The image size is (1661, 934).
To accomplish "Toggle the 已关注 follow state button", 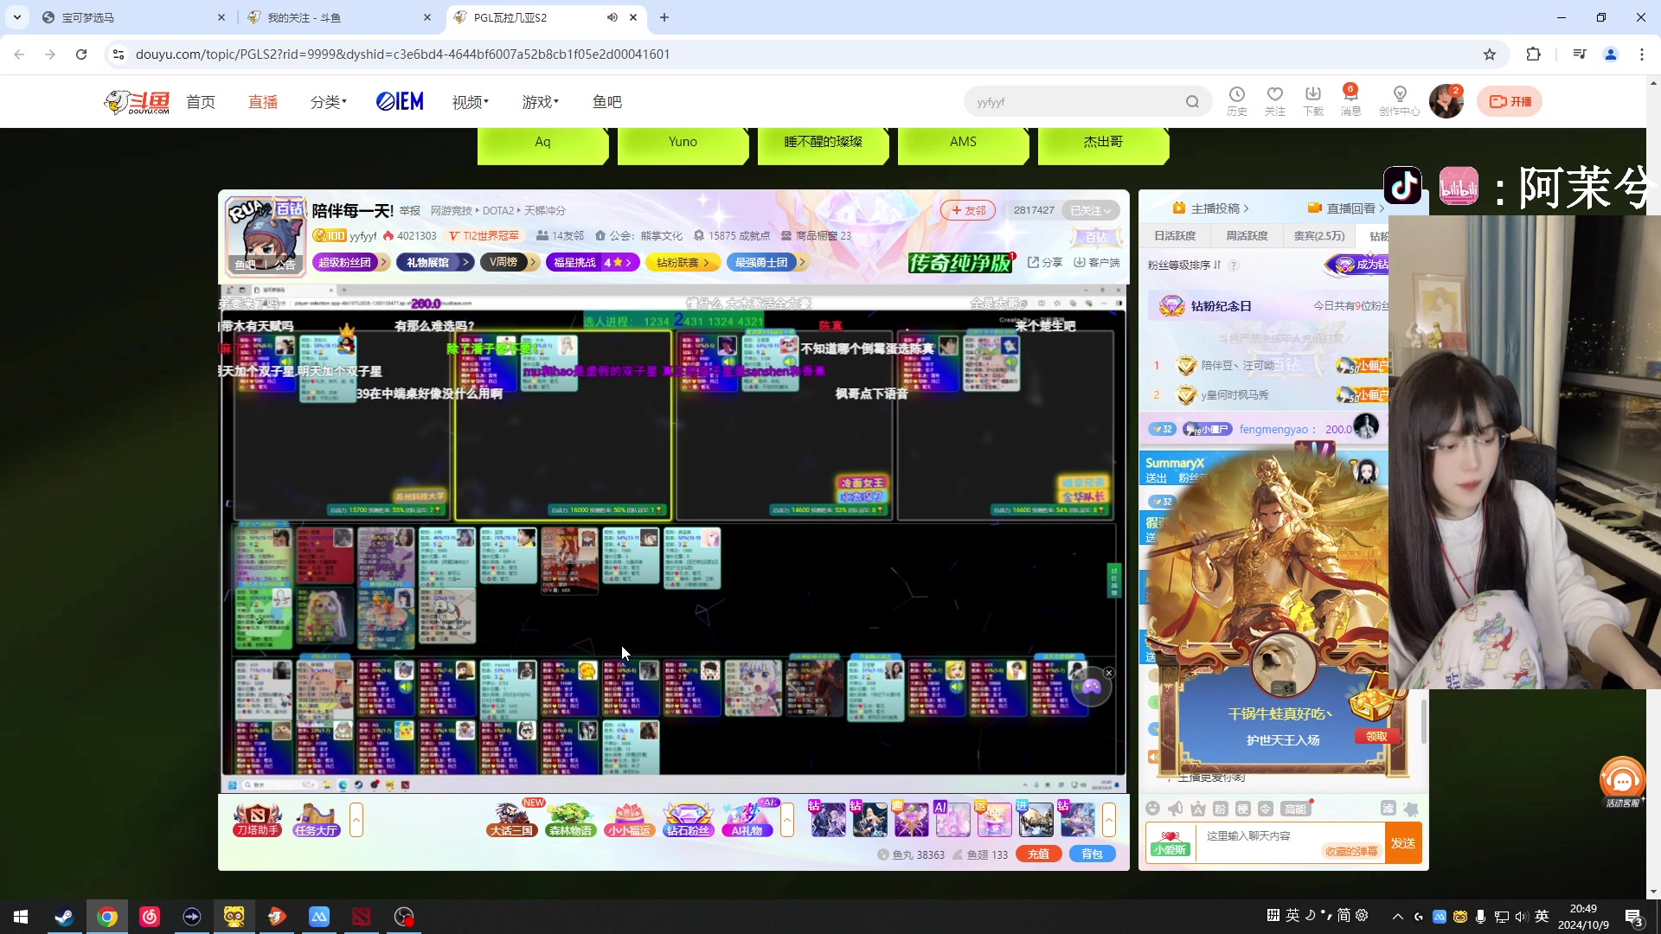I will click(x=1090, y=210).
